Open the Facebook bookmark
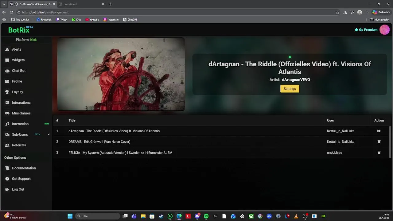Viewport: 393px width, 221px height. pos(44,20)
